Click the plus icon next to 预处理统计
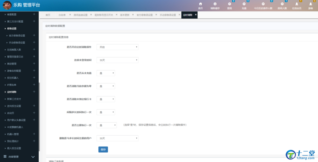The image size is (318, 162). pyautogui.click(x=34, y=141)
